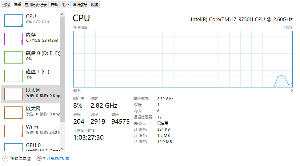This screenshot has width=300, height=166.
Task: Select 磁盘 1 (C:) graph icon
Action: pyautogui.click(x=14, y=76)
